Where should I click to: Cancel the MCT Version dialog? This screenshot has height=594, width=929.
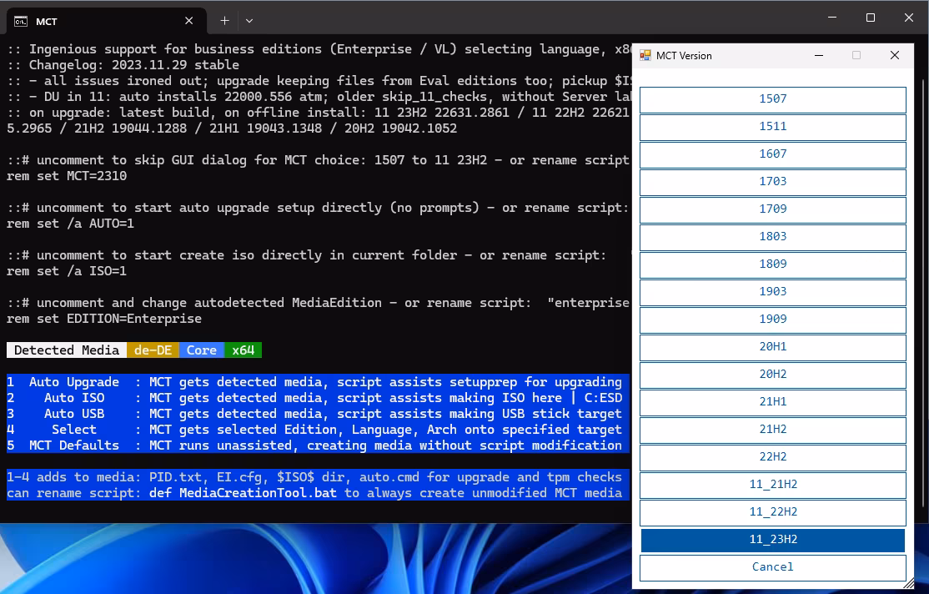coord(772,567)
